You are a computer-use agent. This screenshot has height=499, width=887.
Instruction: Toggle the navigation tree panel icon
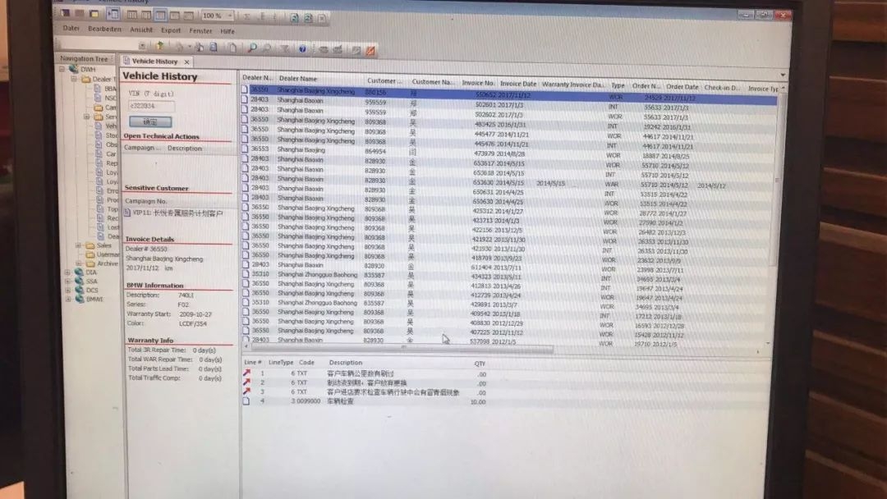coord(113,14)
